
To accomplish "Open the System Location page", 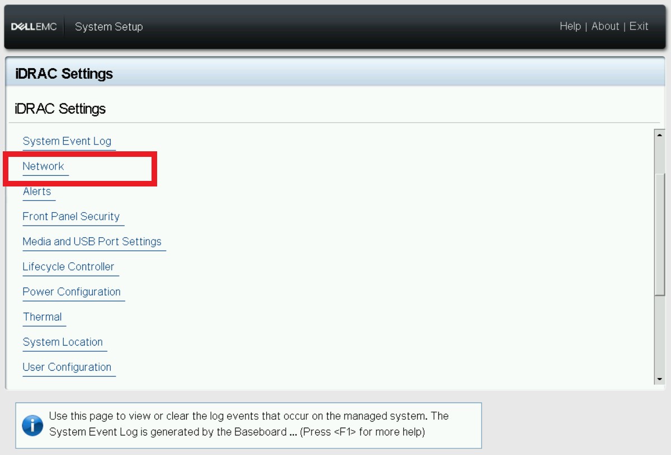I will [64, 342].
